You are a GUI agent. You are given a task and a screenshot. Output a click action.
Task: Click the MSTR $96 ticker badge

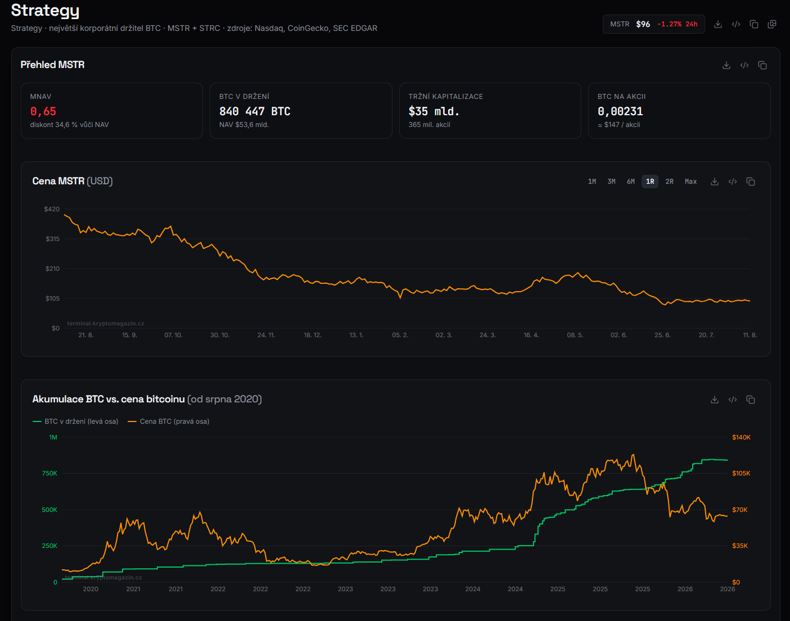654,24
